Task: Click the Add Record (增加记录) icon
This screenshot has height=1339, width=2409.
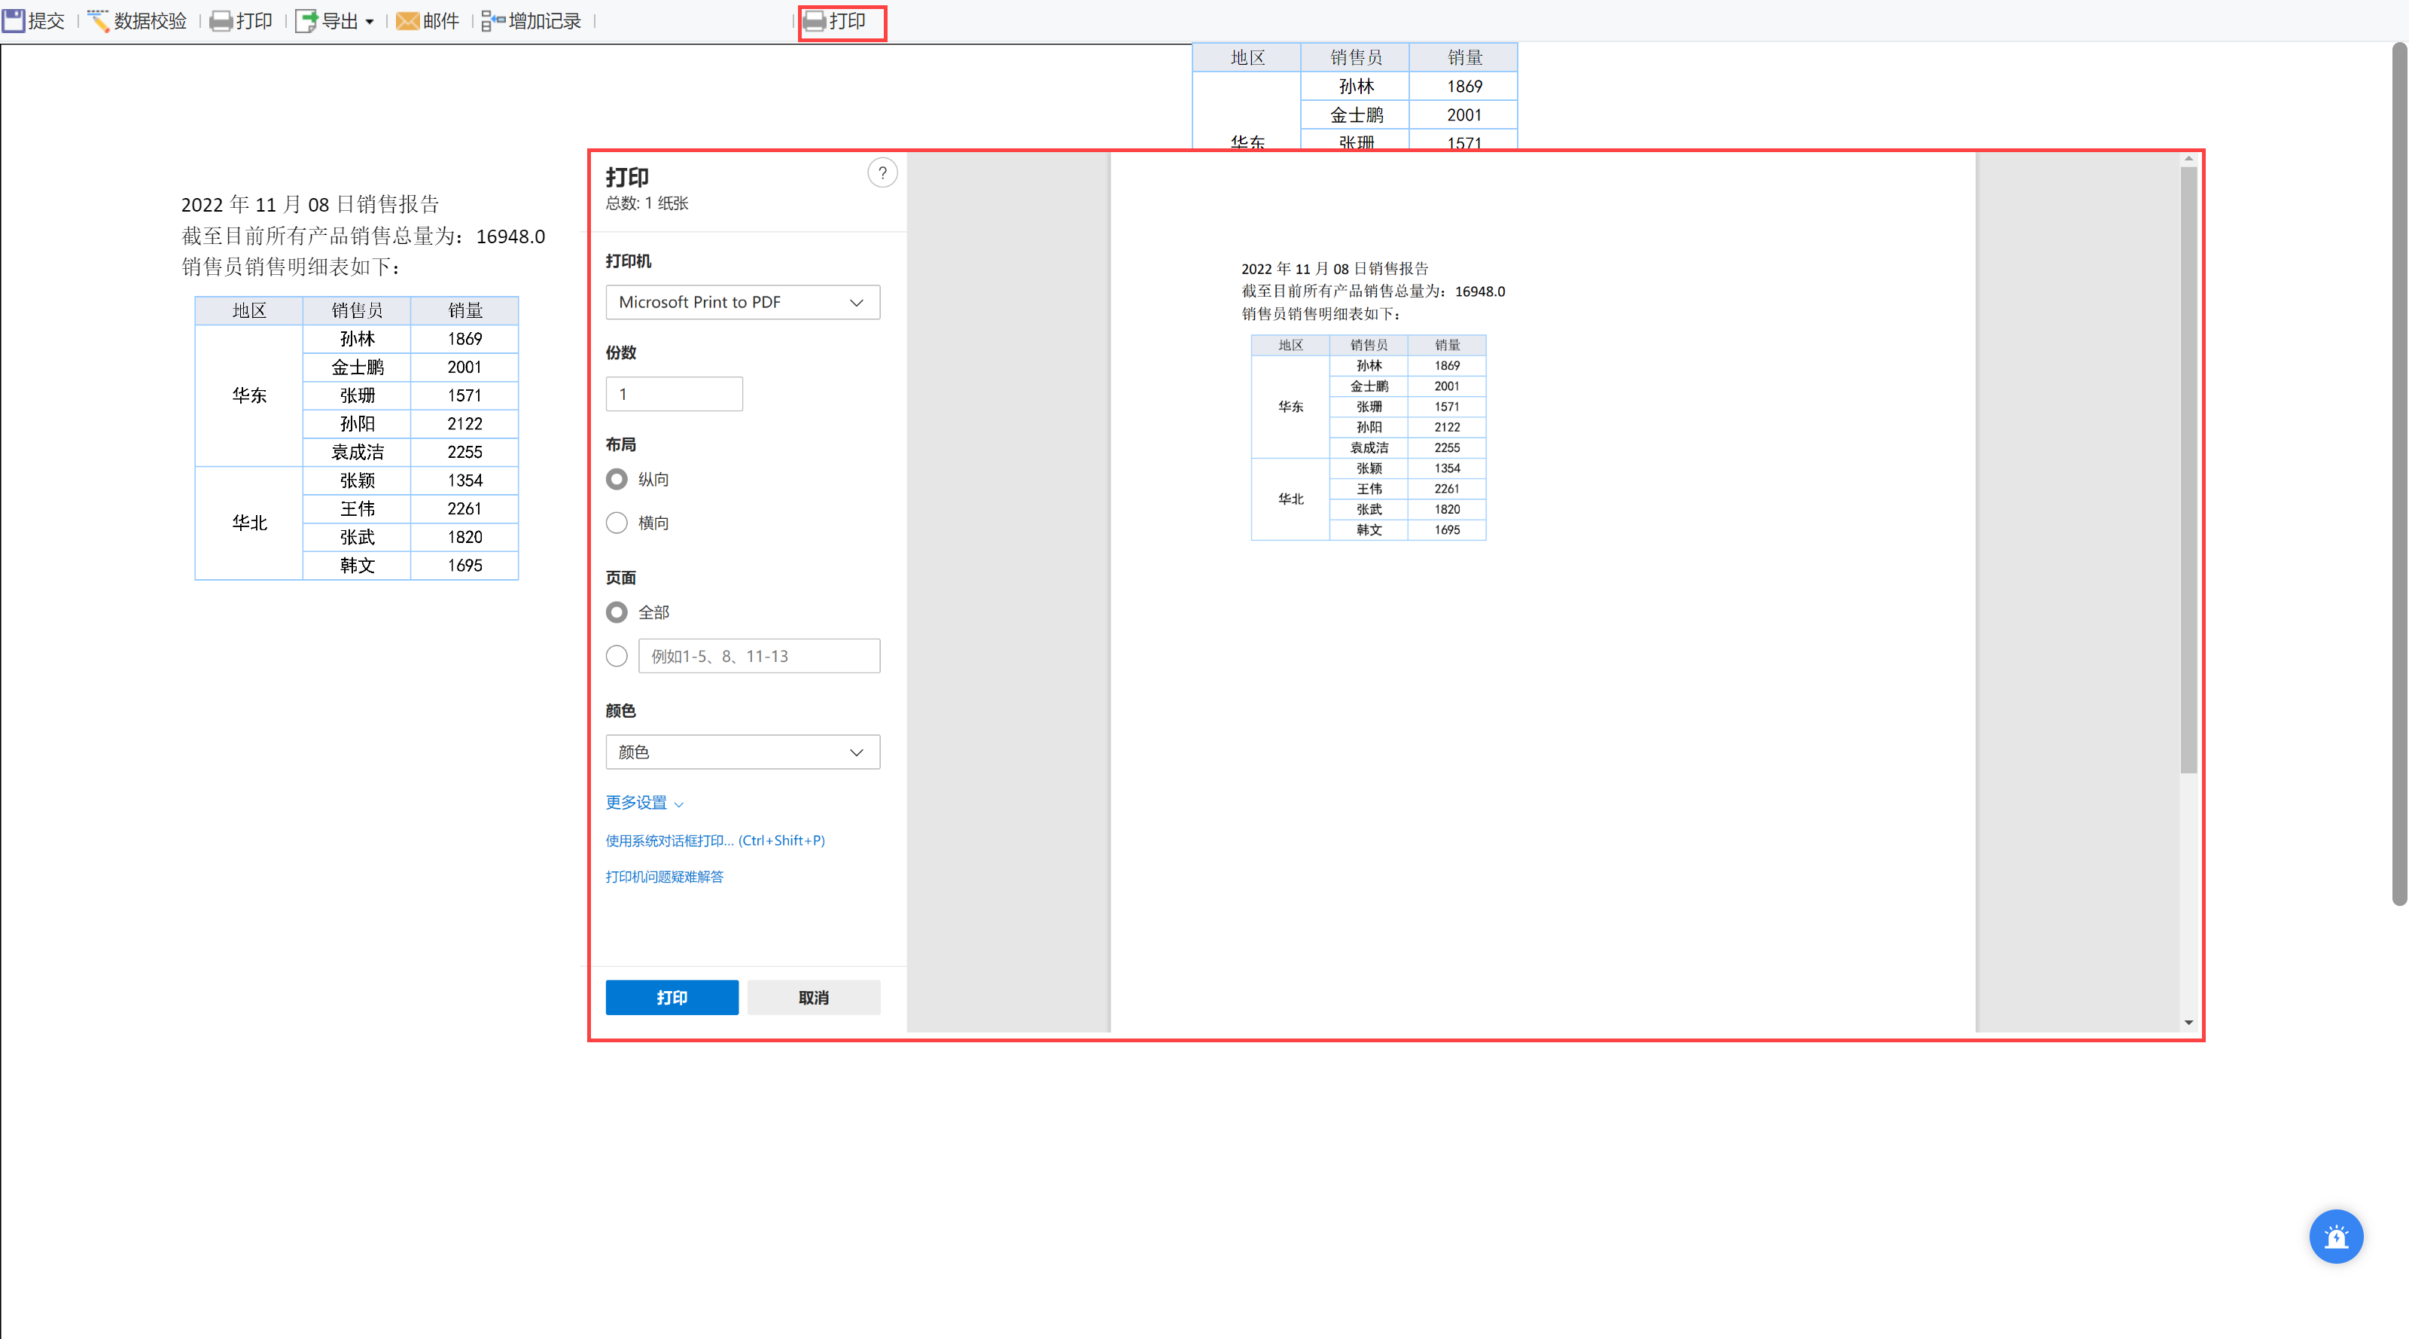Action: click(x=493, y=20)
